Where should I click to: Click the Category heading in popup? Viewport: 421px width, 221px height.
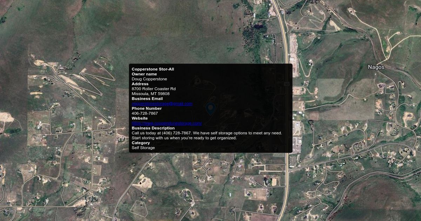[141, 143]
